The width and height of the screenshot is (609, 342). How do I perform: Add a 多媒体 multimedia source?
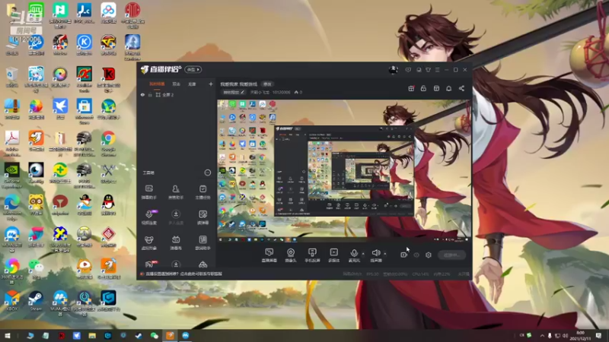coord(333,255)
